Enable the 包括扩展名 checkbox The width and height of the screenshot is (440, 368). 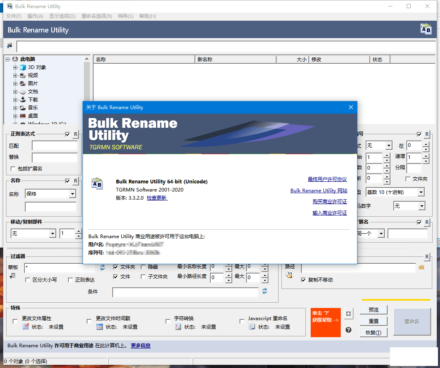(x=13, y=169)
